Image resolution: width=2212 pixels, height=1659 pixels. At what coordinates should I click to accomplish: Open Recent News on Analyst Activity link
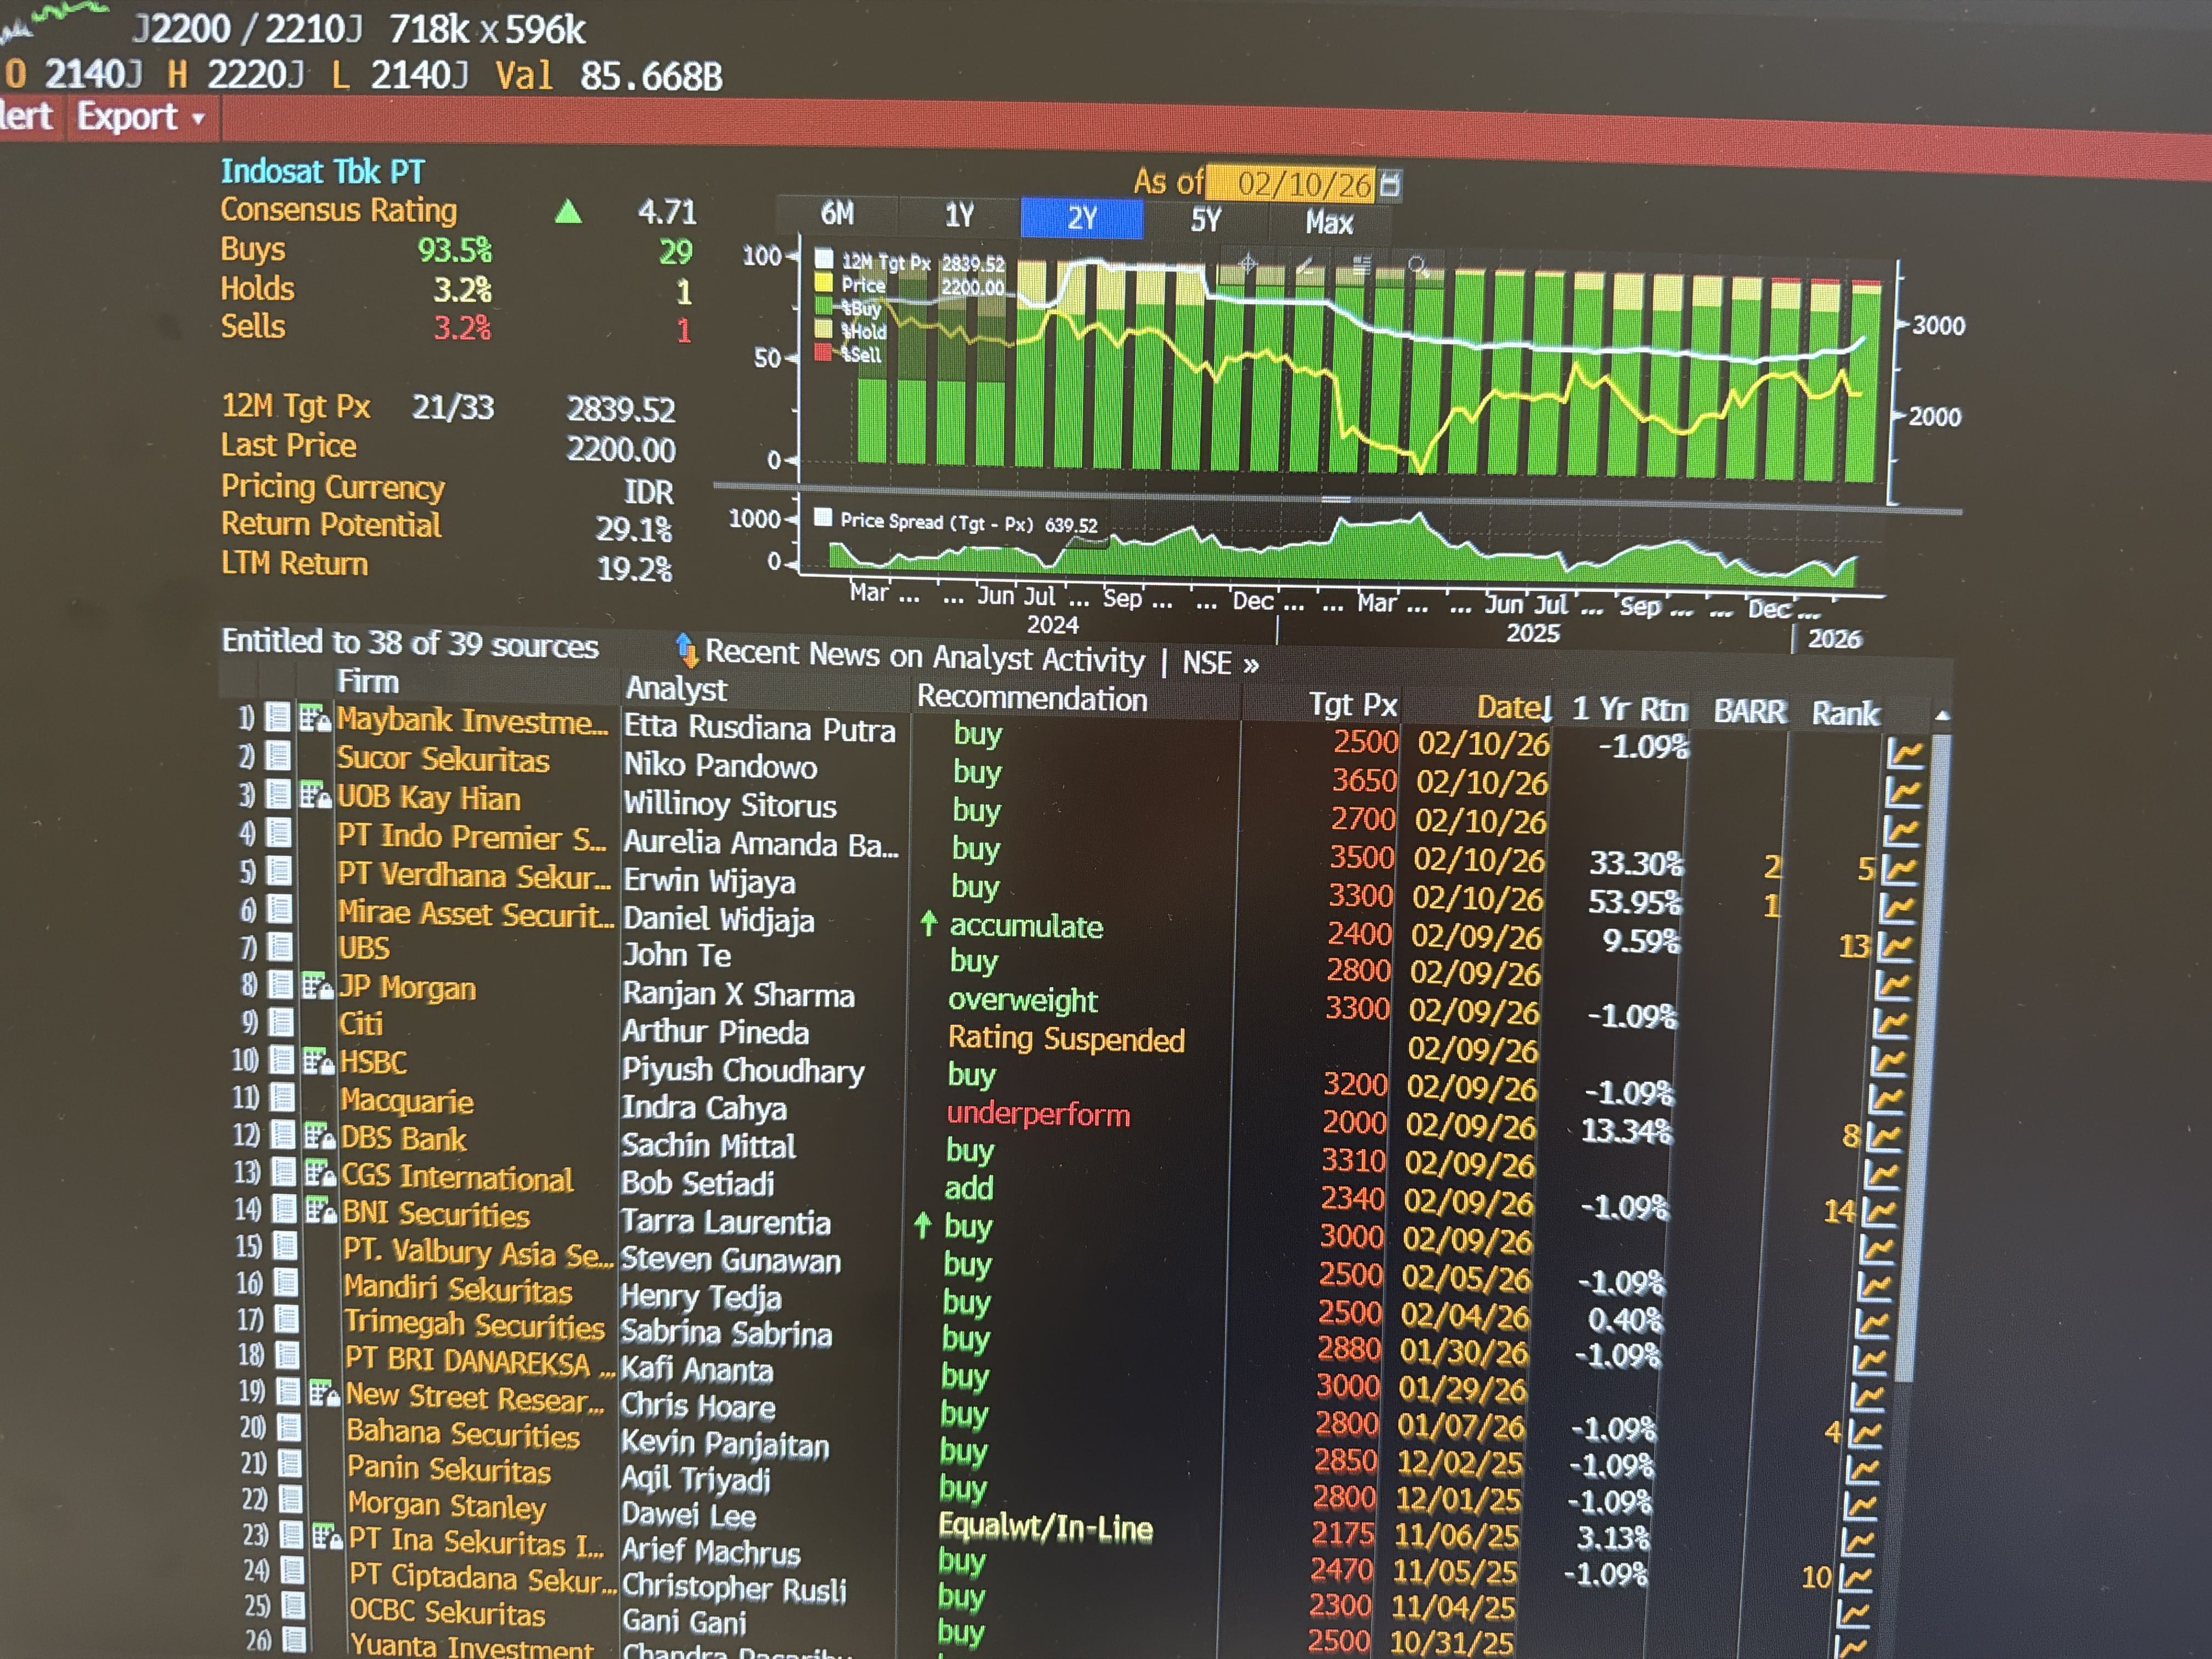point(924,656)
